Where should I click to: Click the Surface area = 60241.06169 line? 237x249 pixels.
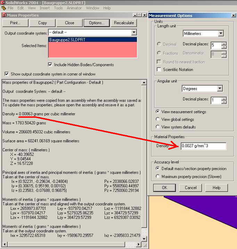pyautogui.click(x=41, y=141)
